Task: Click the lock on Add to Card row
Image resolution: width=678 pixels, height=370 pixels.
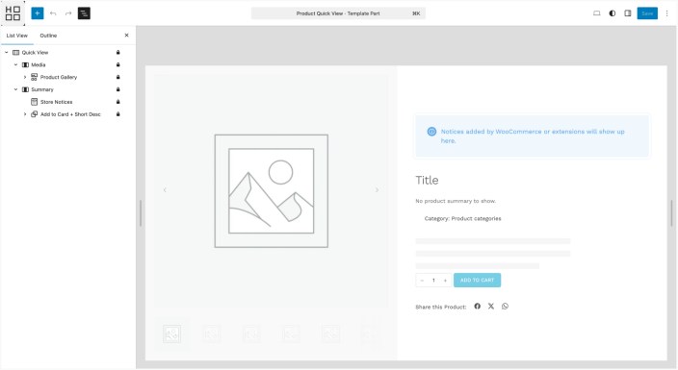Action: 118,114
